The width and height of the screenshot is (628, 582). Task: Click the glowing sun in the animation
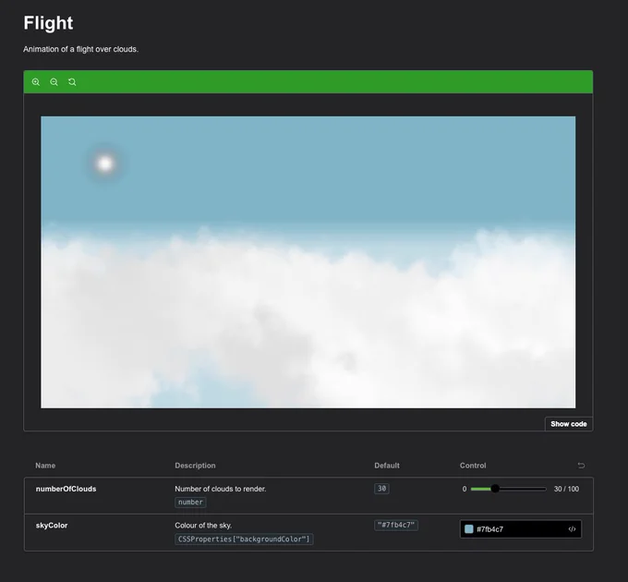[105, 164]
